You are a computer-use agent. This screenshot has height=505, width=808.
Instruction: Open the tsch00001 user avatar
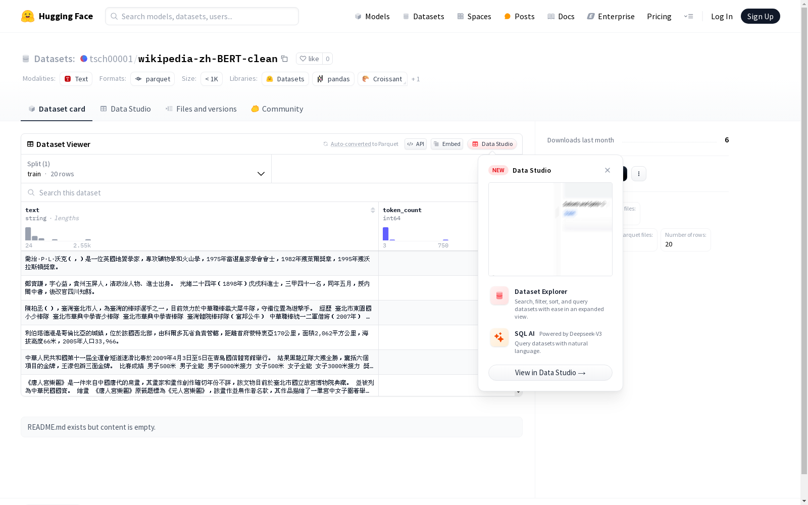point(84,59)
